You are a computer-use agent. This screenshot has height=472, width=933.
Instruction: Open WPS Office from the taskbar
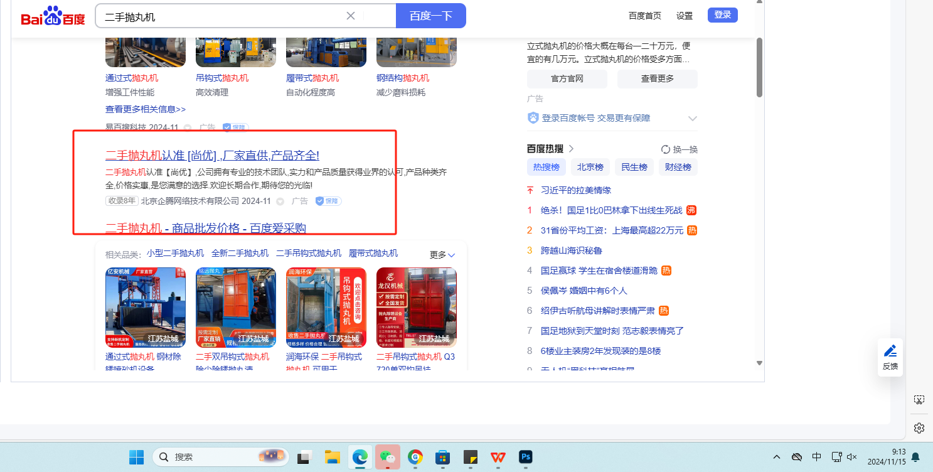point(498,457)
